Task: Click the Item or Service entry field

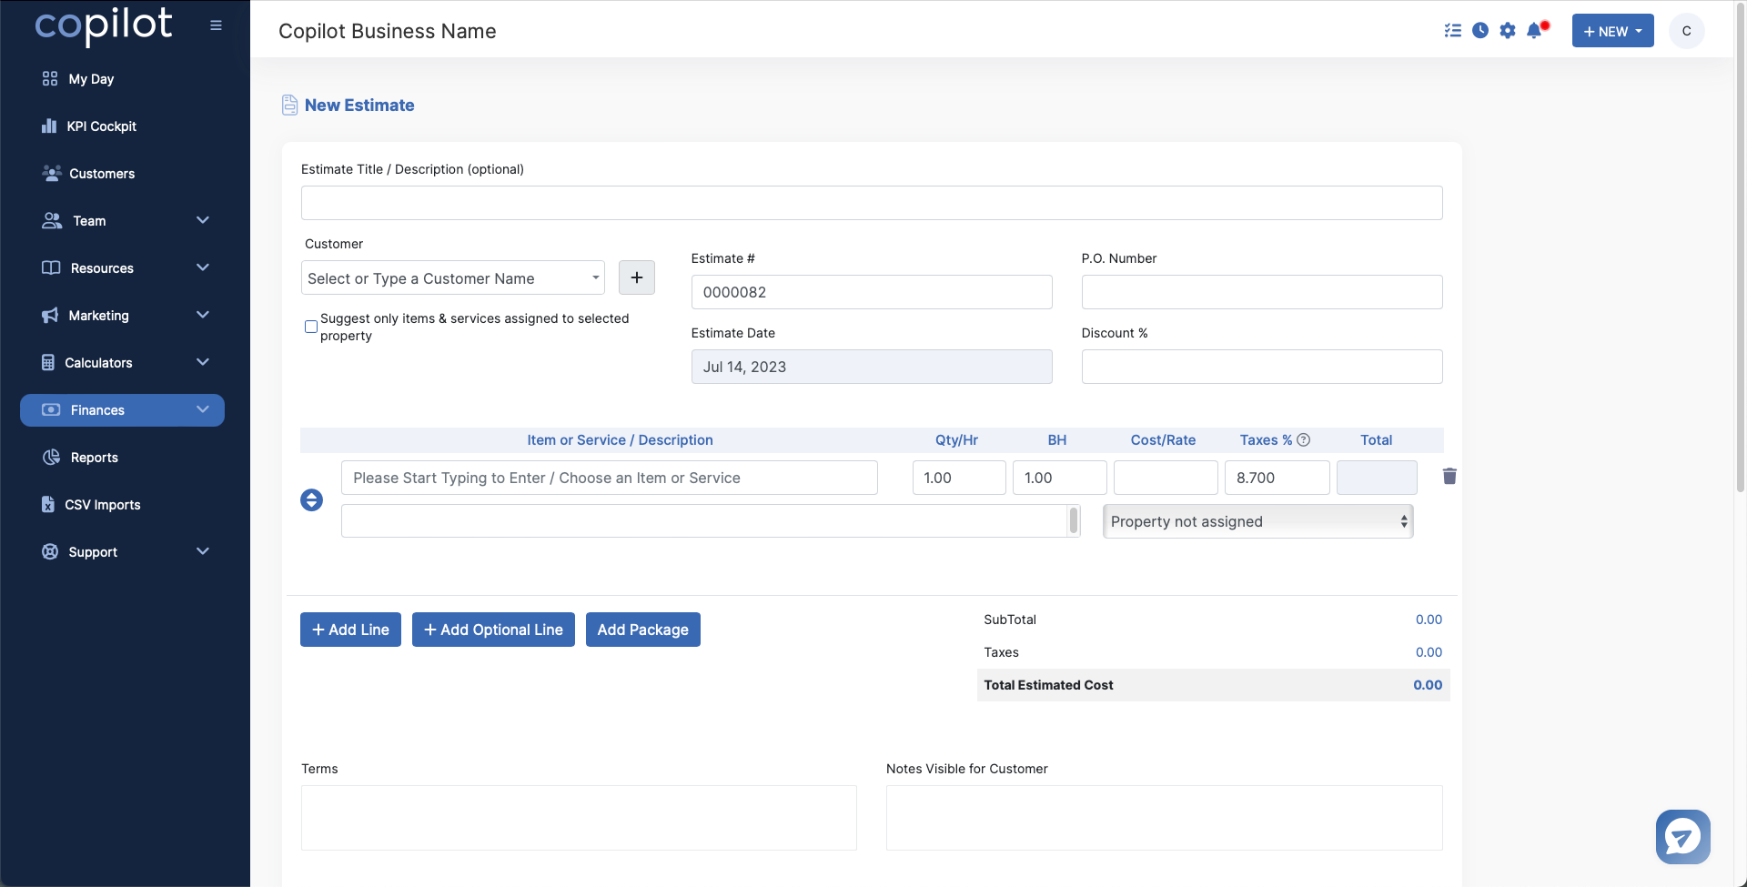Action: click(610, 478)
